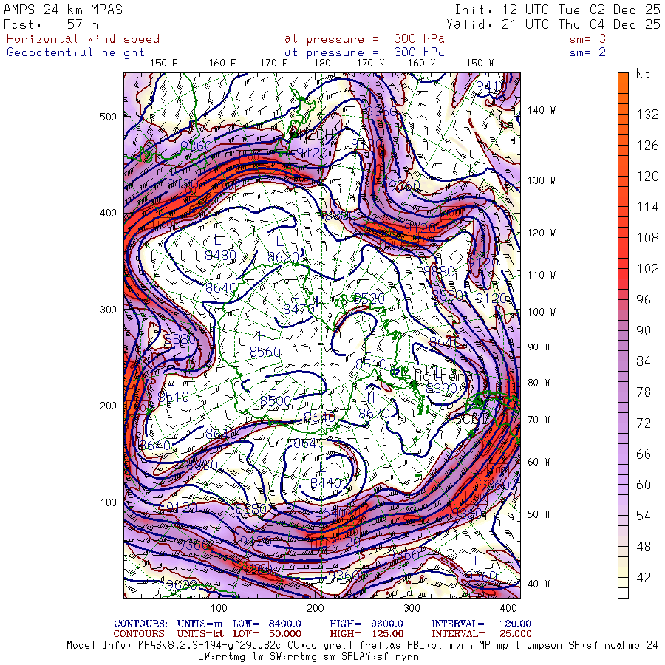Click the 132 value on the colorbar

[647, 115]
